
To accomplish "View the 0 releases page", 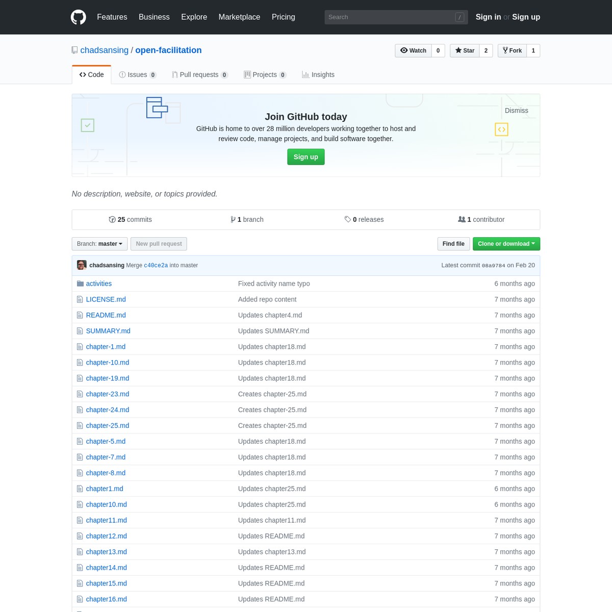I will (x=364, y=219).
